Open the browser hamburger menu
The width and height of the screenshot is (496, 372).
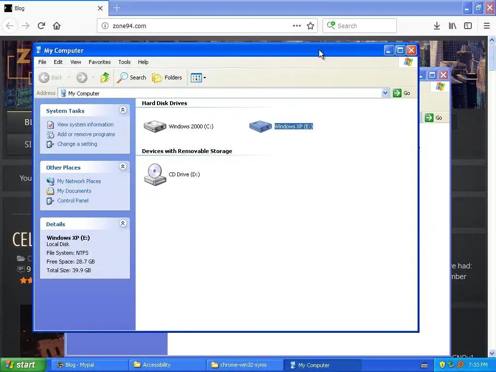tap(487, 26)
